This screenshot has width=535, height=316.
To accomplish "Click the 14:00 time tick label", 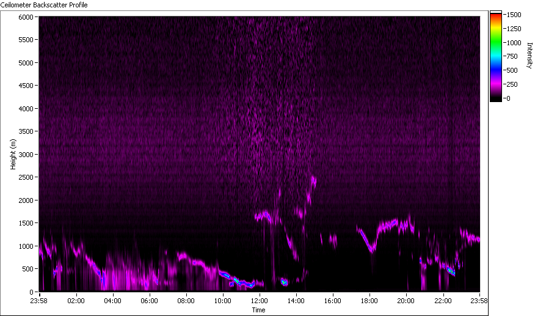I will point(296,301).
